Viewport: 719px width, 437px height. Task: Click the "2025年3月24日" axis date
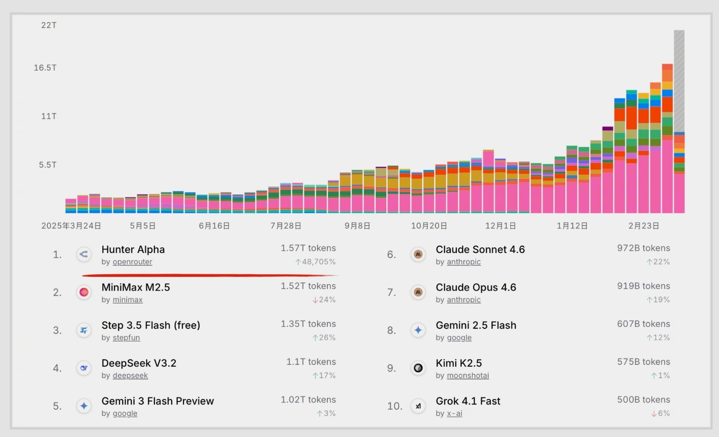71,226
